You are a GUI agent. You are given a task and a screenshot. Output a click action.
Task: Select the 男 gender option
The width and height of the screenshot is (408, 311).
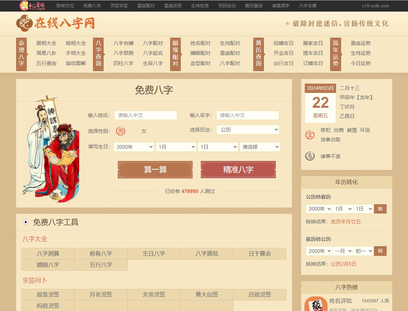pyautogui.click(x=121, y=131)
